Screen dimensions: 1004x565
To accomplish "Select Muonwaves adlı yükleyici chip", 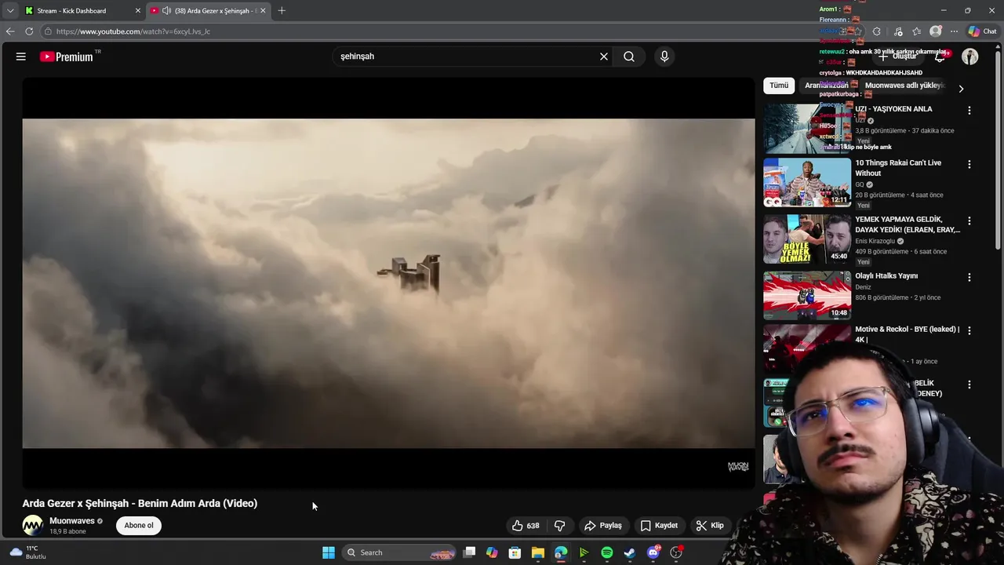I will pyautogui.click(x=904, y=86).
